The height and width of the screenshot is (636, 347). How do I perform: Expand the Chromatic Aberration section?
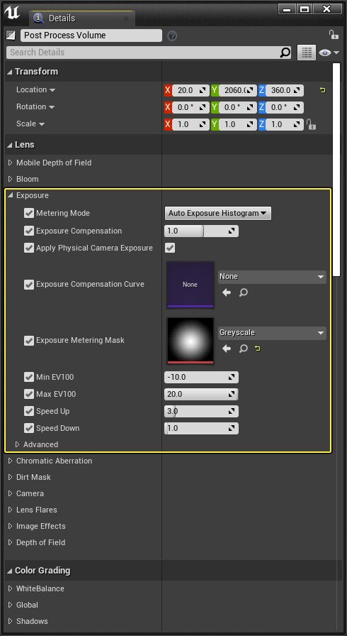coord(10,461)
